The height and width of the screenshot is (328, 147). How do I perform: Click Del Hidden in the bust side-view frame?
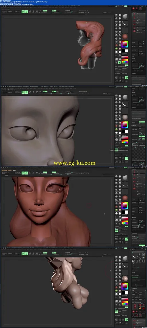click(x=117, y=315)
